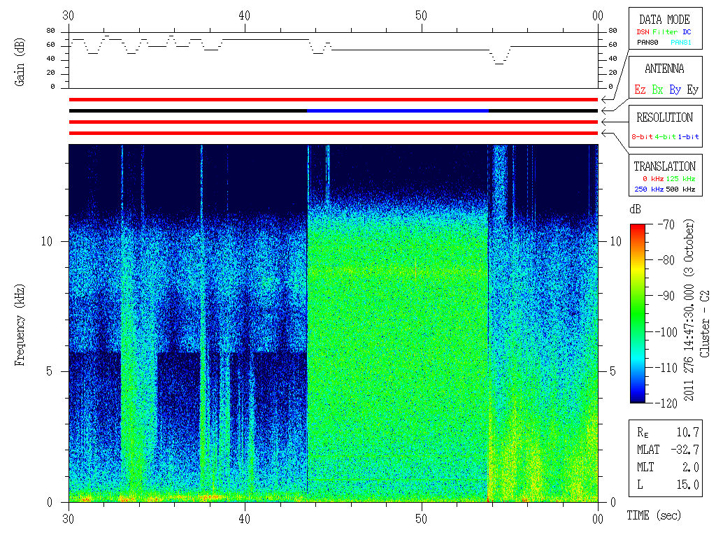
Task: Click the TRANSLATION legend title
Action: pyautogui.click(x=664, y=166)
